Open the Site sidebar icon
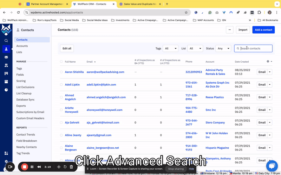The height and width of the screenshot is (175, 281). pyautogui.click(x=6, y=82)
